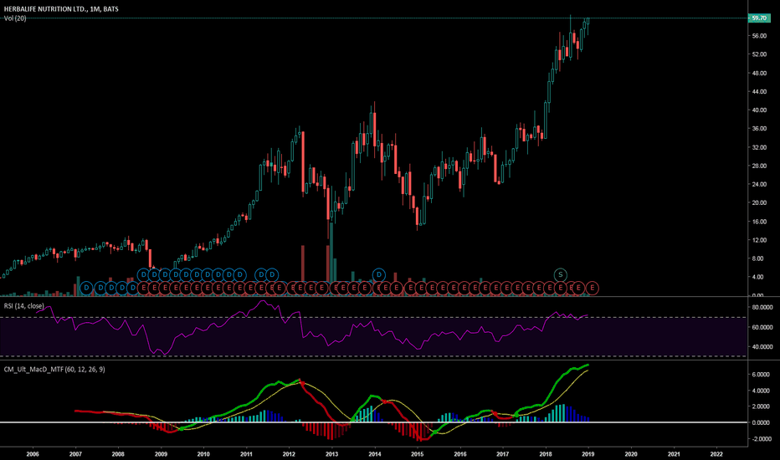
Task: Click the 2009 year label on time axis
Action: 161,453
